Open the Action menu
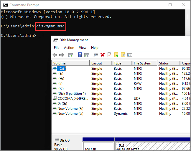191x151 pixels. 69,48
